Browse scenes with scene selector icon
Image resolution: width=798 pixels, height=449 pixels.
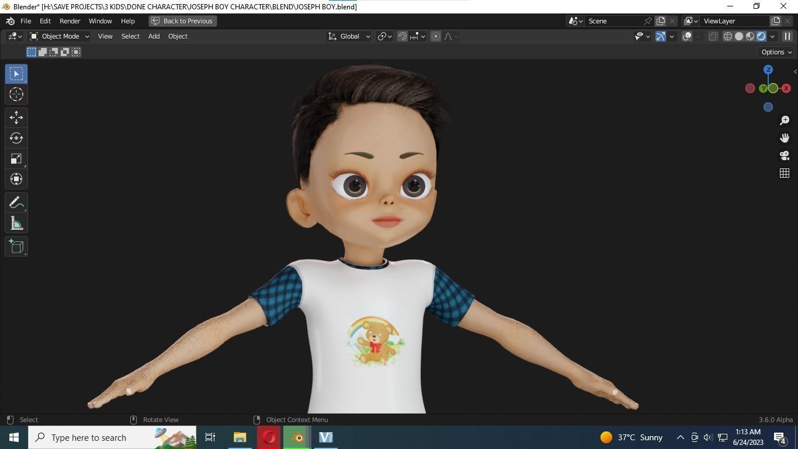[x=575, y=21]
